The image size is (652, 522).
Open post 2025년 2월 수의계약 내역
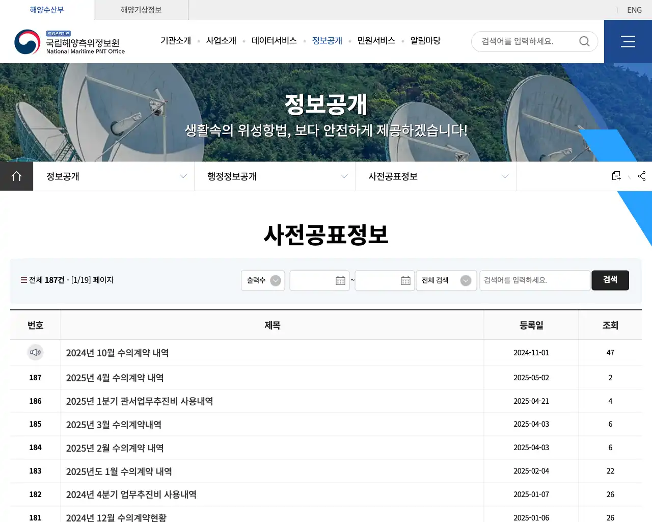click(115, 448)
